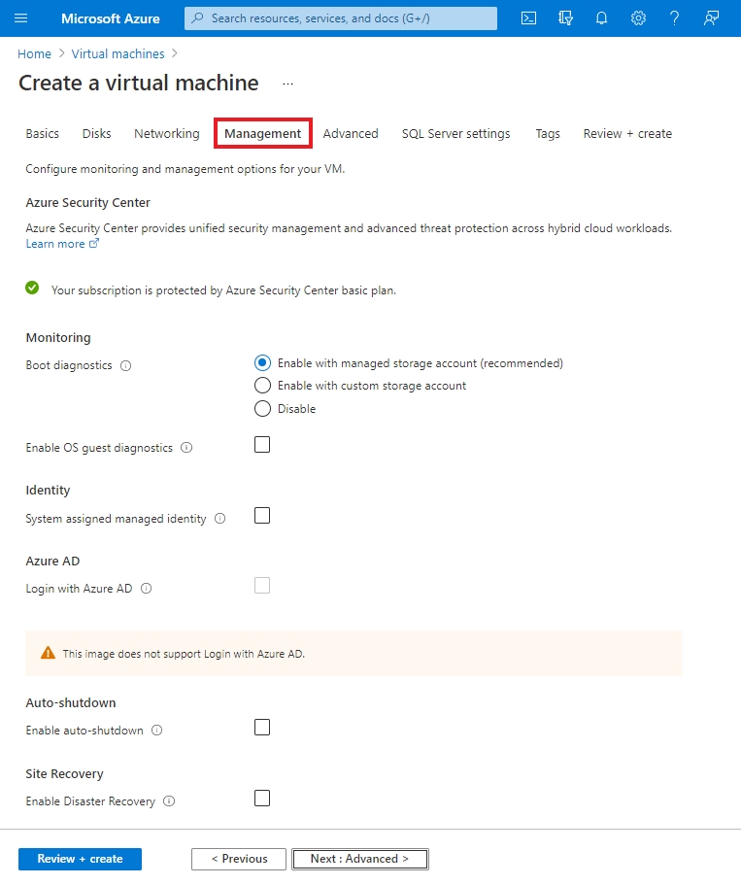Enable System assigned managed identity checkbox
The width and height of the screenshot is (741, 885).
(262, 516)
